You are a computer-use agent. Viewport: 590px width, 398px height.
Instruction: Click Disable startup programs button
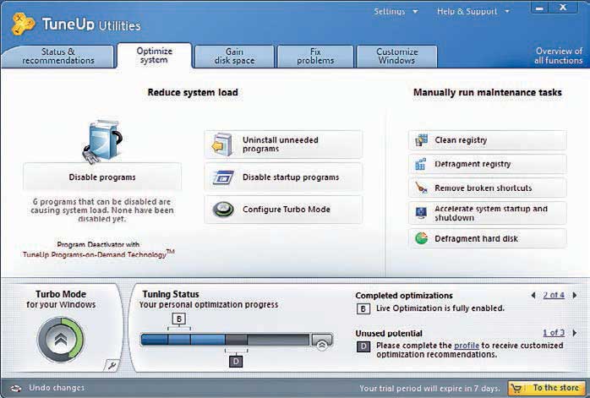283,177
